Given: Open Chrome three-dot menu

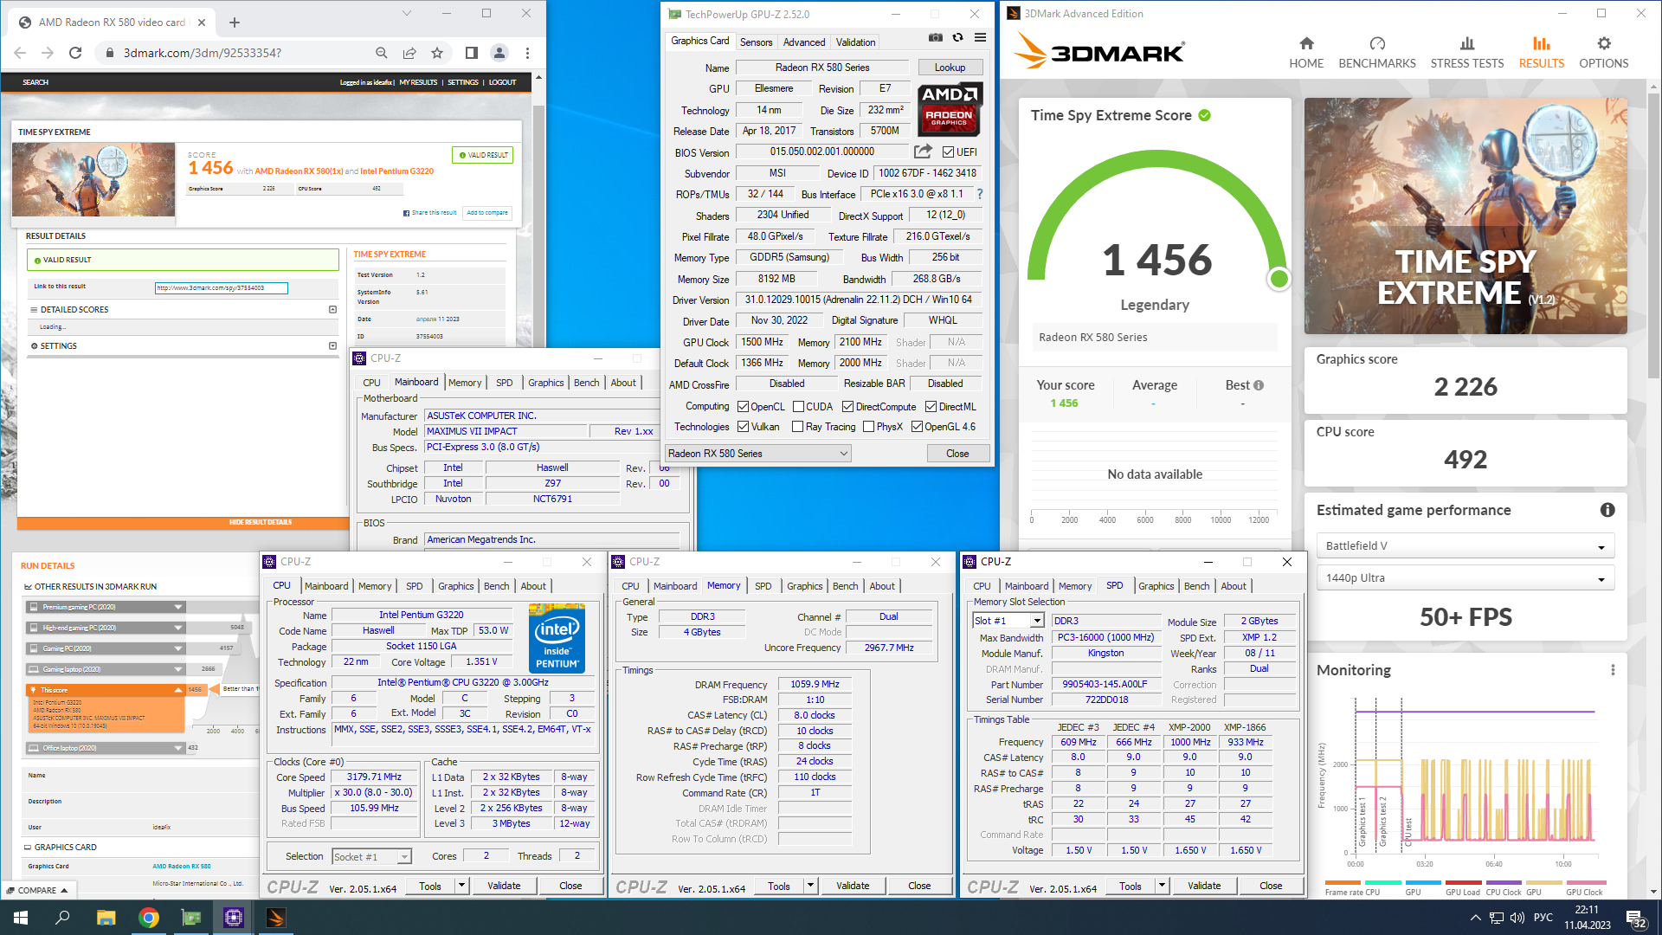Looking at the screenshot, I should coord(527,53).
